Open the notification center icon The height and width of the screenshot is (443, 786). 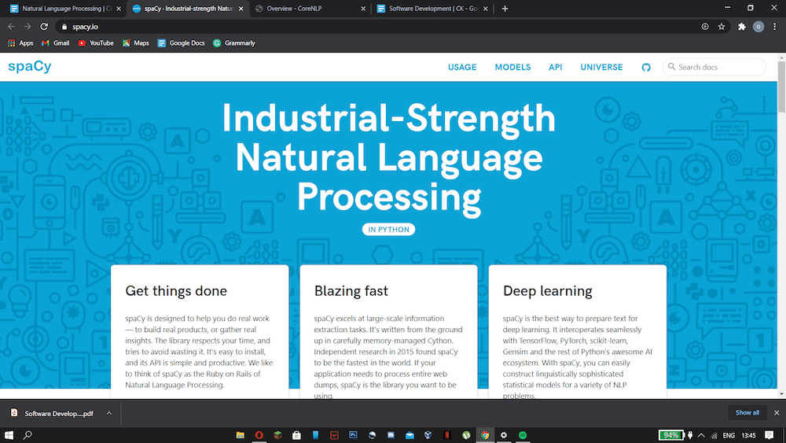[x=769, y=435]
